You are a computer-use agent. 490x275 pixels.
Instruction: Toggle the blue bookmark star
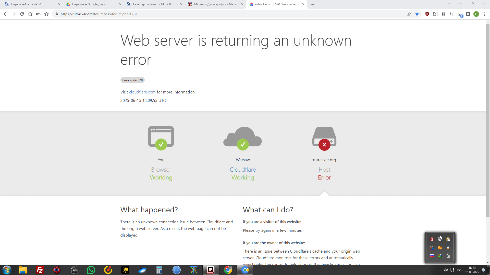[417, 14]
